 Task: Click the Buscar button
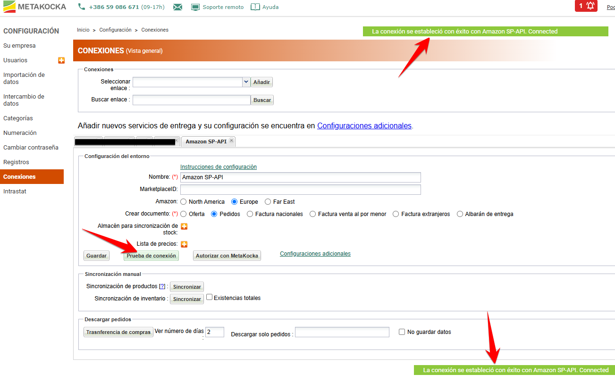(x=262, y=100)
